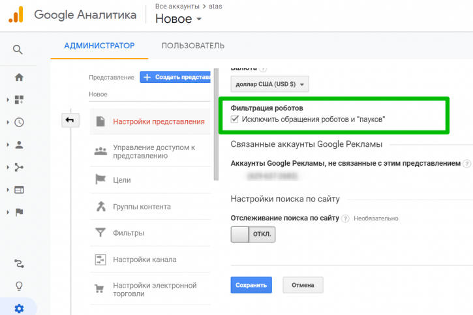Expand Conversions section arrow in sidebar
The height and width of the screenshot is (315, 473).
coord(8,212)
